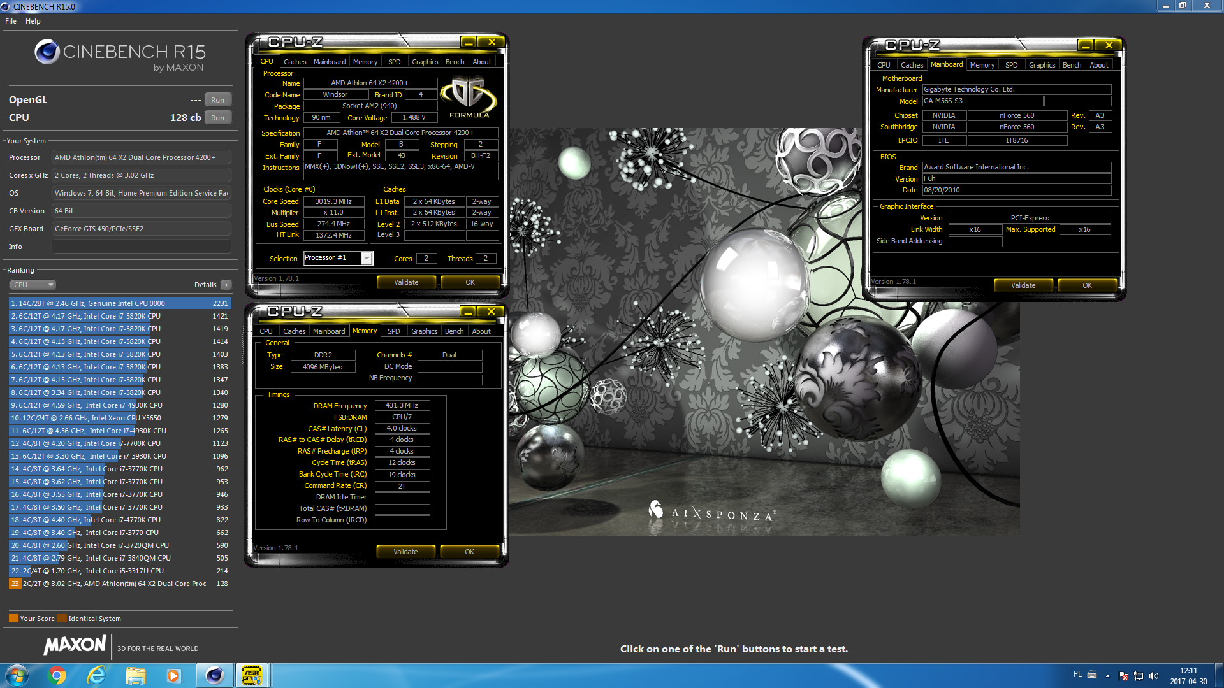Open Memory tab in right CPU-Z Mainboard window
This screenshot has width=1224, height=688.
tap(982, 65)
